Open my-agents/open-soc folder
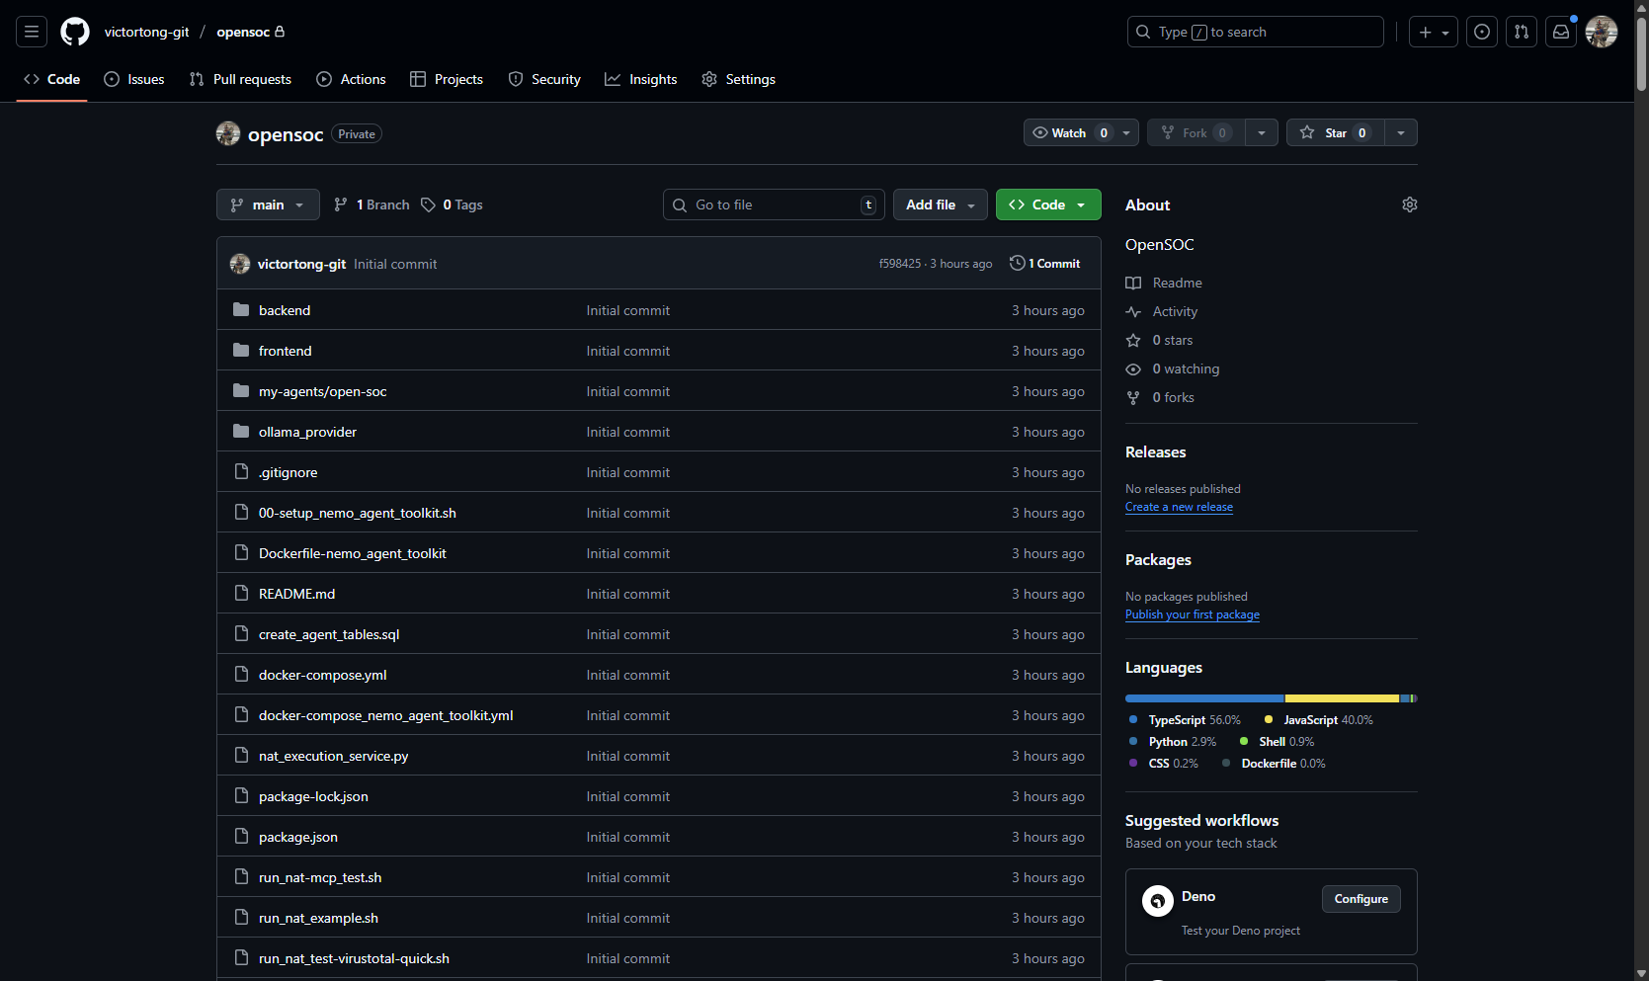The width and height of the screenshot is (1649, 981). click(x=323, y=391)
